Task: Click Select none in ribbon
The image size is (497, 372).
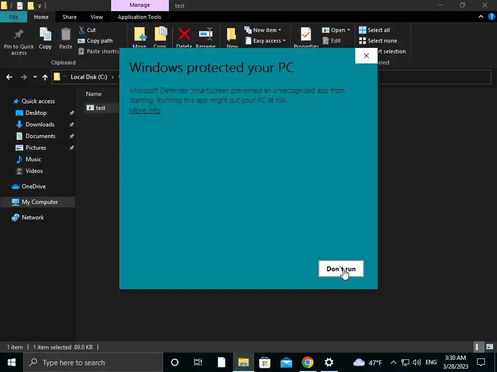Action: [x=378, y=41]
